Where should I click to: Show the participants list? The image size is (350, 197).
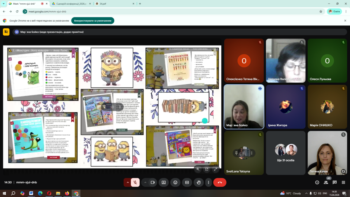(326, 182)
